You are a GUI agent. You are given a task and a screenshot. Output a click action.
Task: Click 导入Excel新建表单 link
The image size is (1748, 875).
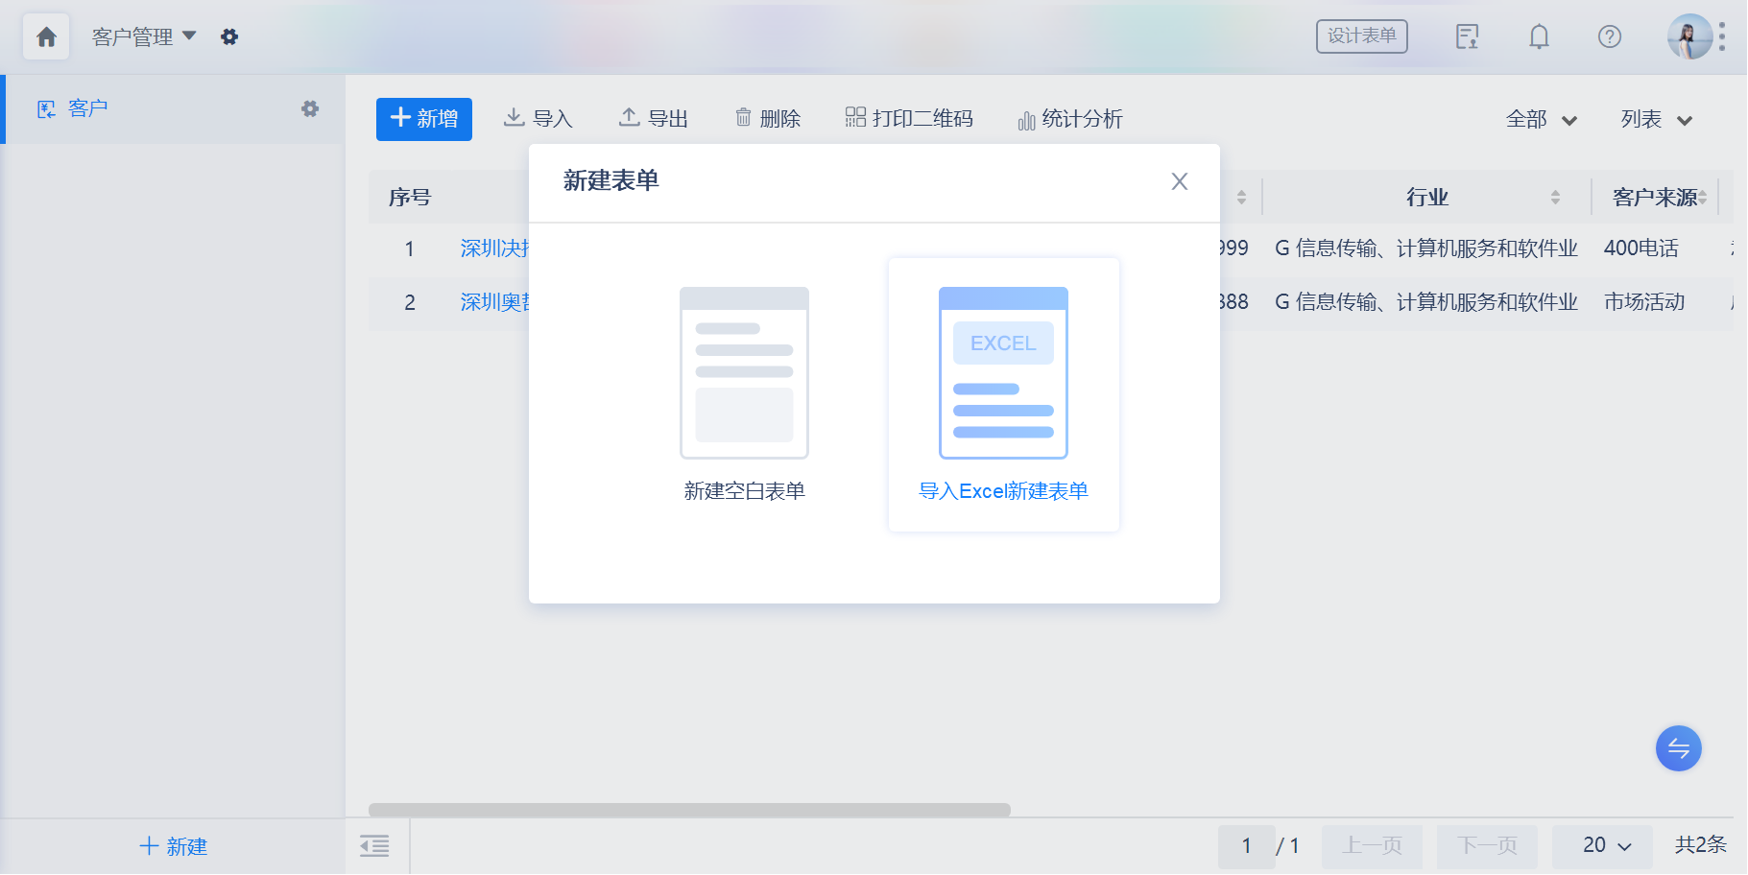pos(1003,491)
